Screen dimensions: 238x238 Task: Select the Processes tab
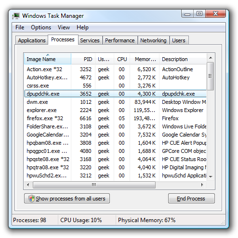pos(63,39)
